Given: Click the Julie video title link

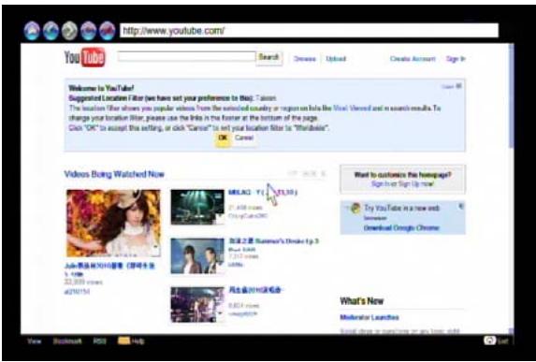Looking at the screenshot, I should tap(109, 269).
